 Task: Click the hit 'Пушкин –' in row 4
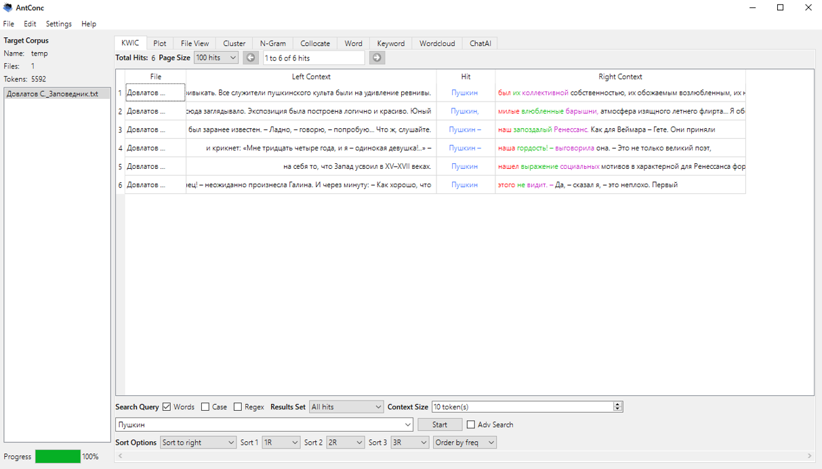point(465,148)
